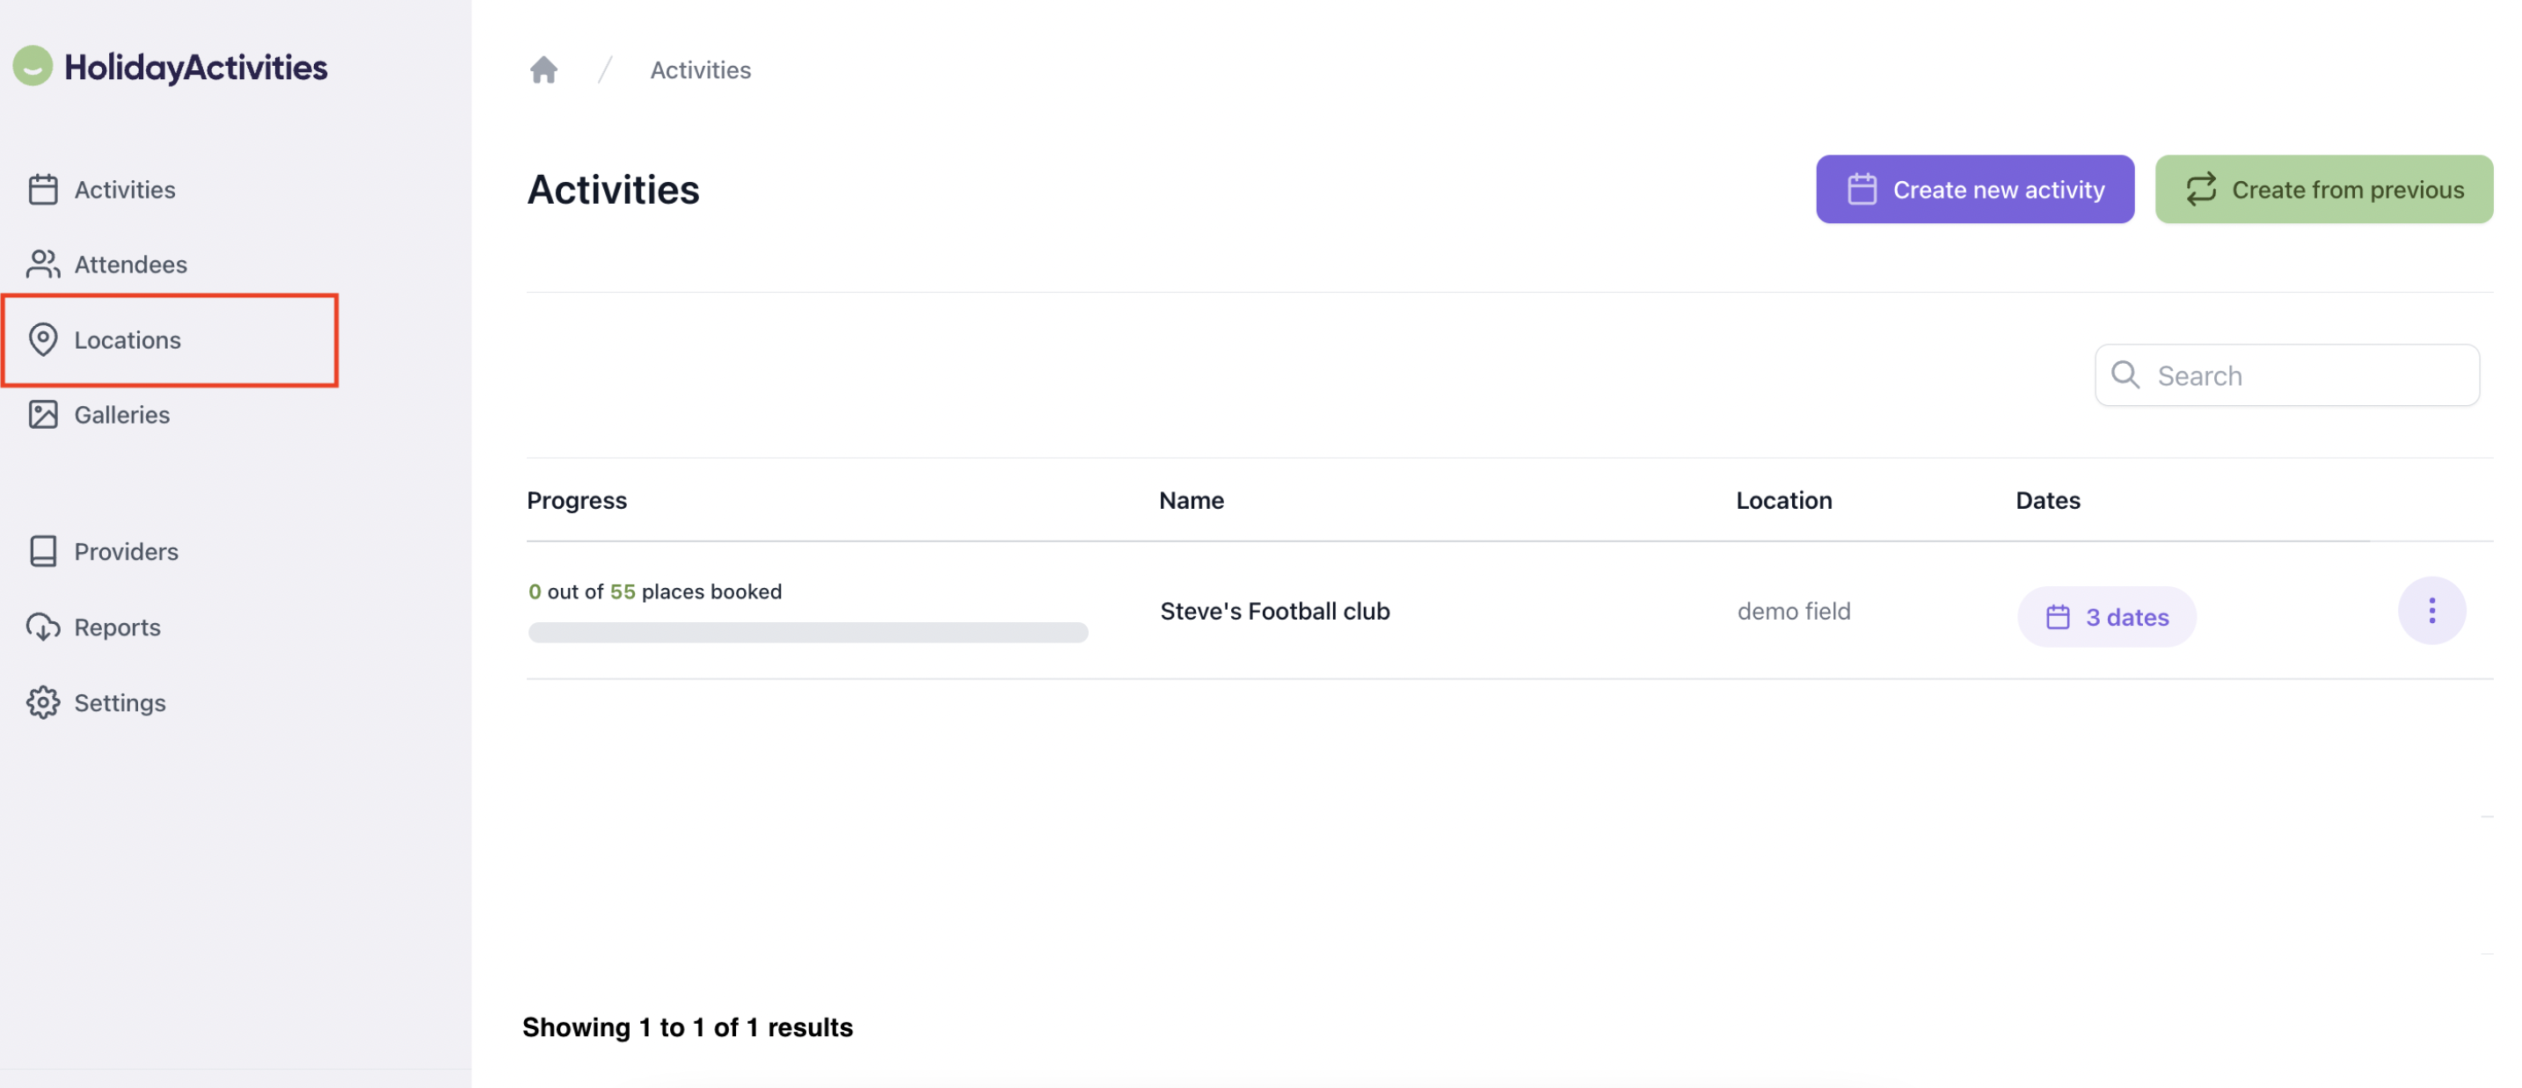This screenshot has height=1088, width=2522.
Task: Click the Locations sidebar icon
Action: [42, 339]
